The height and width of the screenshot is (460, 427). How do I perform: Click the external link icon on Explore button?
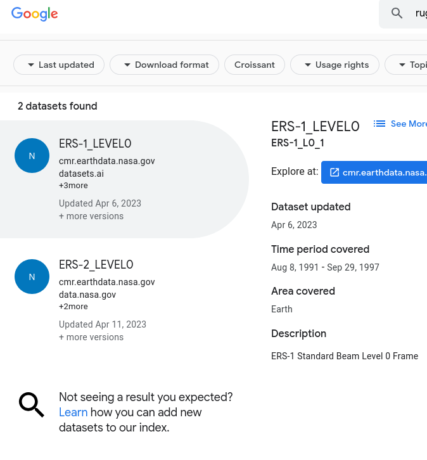point(335,172)
